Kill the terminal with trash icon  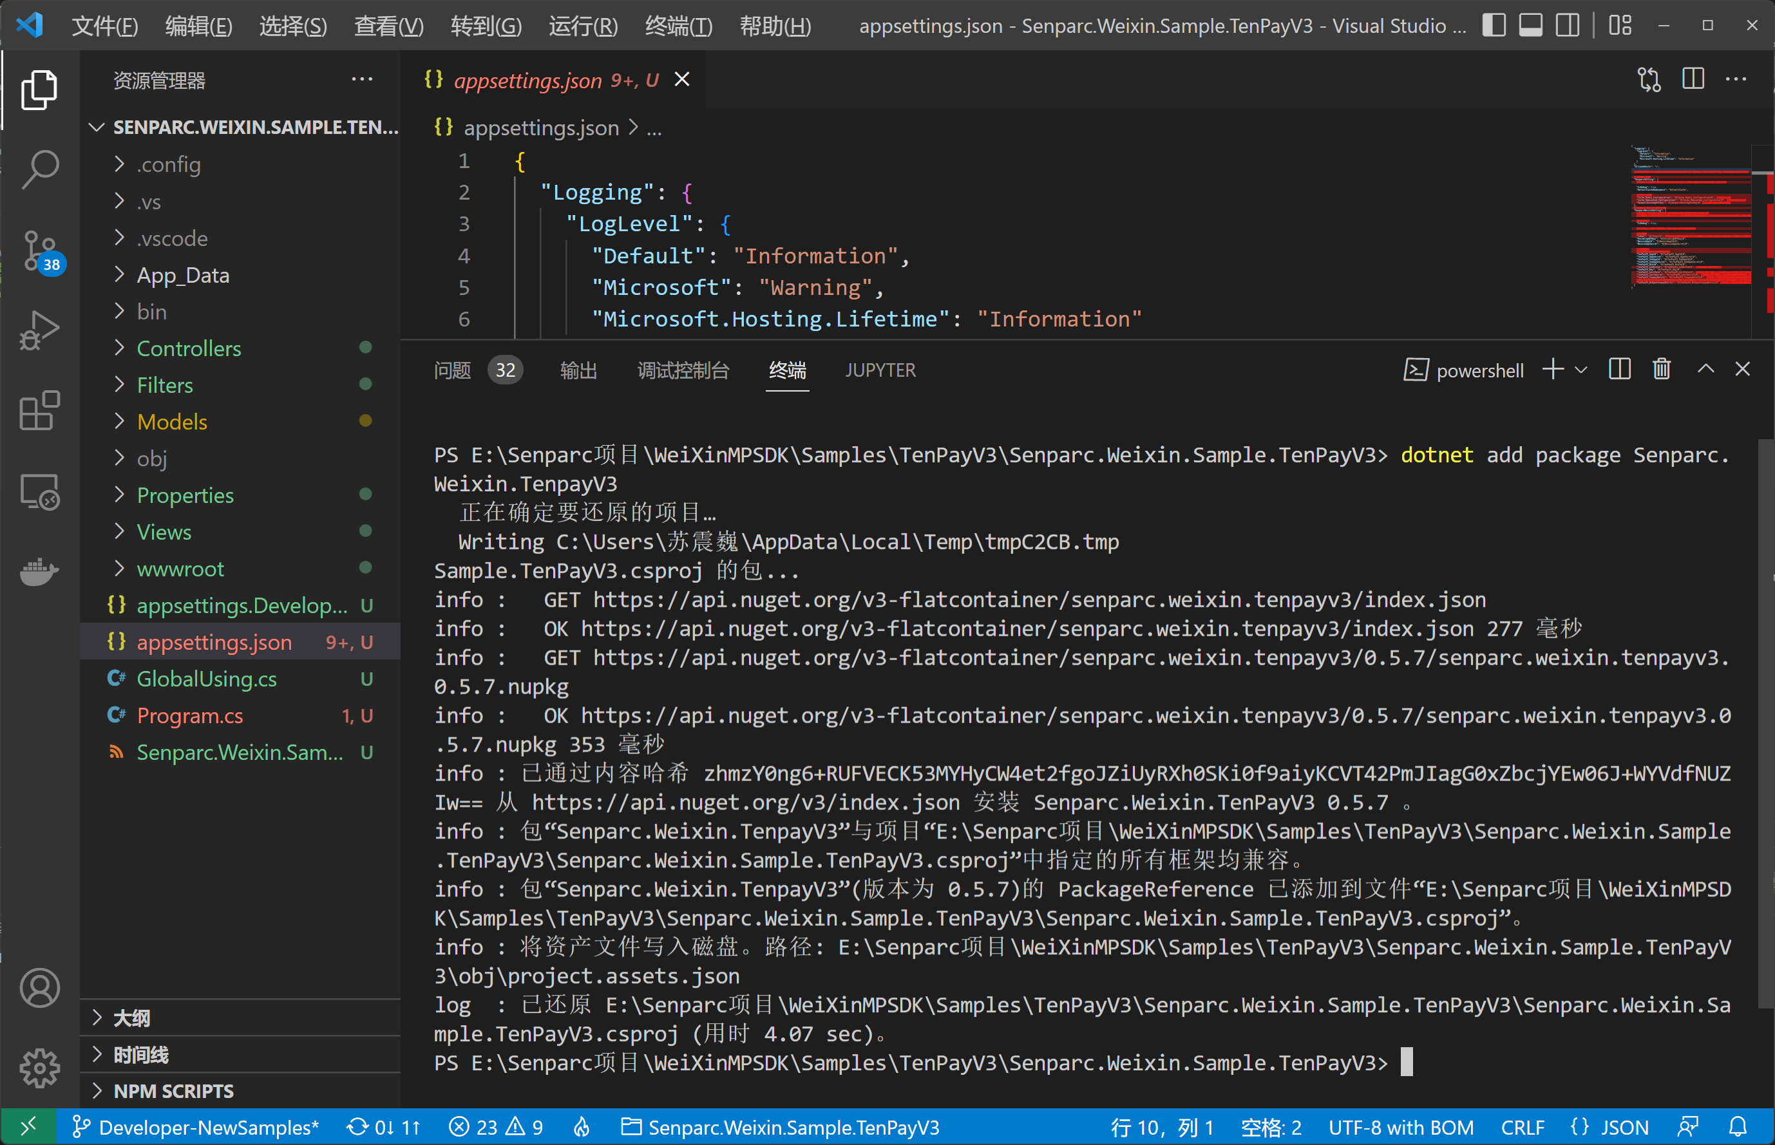(x=1662, y=370)
